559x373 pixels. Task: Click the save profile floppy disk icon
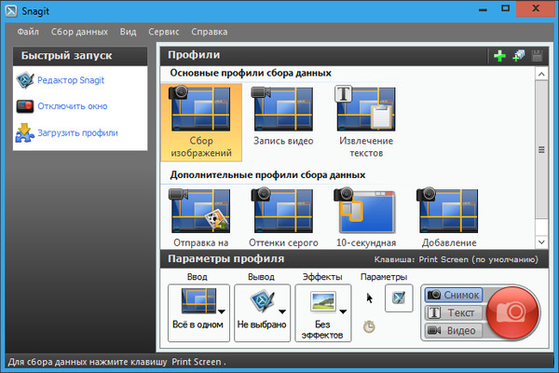point(537,56)
